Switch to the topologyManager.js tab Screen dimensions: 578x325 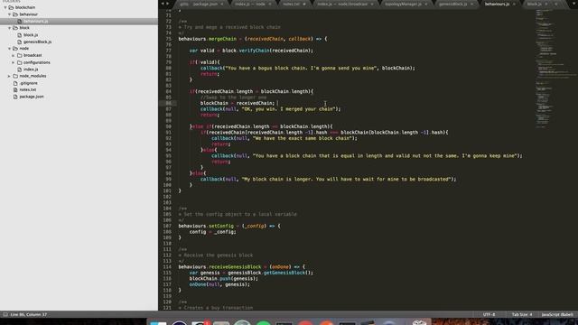(x=403, y=4)
